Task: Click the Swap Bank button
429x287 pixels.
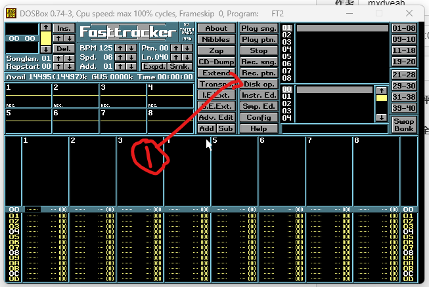Action: [404, 125]
